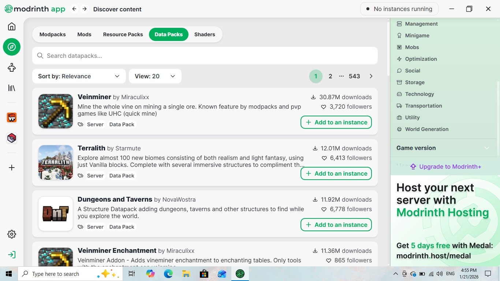This screenshot has height=281, width=500.
Task: Switch to the Modpacks tab
Action: [53, 34]
